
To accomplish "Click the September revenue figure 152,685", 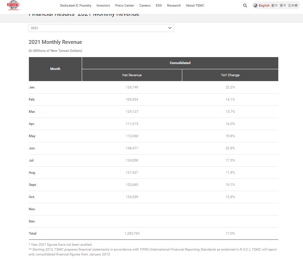I will click(132, 184).
